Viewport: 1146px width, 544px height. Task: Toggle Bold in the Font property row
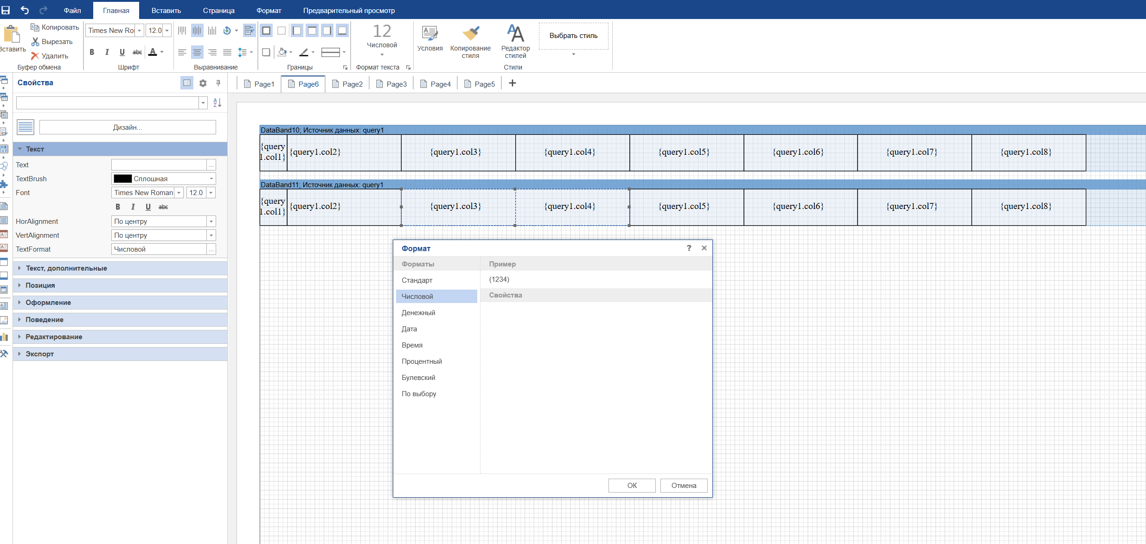[x=118, y=207]
